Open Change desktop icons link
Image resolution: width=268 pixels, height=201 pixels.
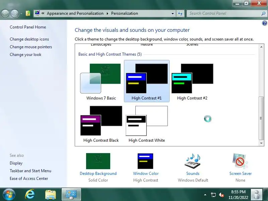[x=29, y=39]
